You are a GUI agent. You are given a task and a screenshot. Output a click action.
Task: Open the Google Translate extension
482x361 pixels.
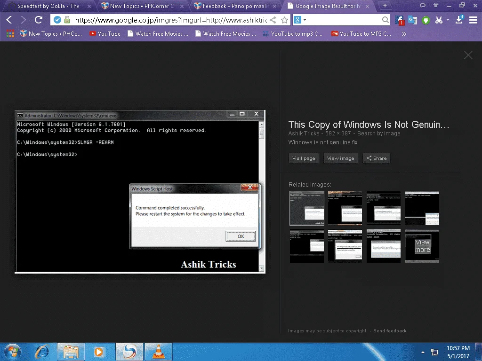(412, 20)
